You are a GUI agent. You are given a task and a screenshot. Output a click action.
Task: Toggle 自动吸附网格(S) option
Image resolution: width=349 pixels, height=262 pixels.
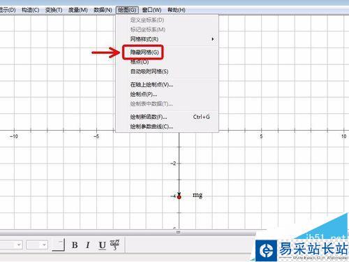coord(167,71)
